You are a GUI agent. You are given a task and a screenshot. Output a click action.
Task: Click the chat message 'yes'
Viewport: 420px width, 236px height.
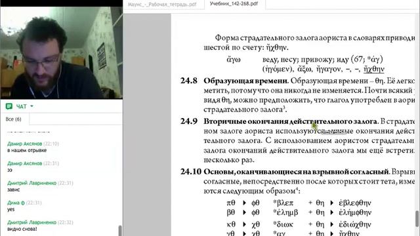pyautogui.click(x=10, y=210)
